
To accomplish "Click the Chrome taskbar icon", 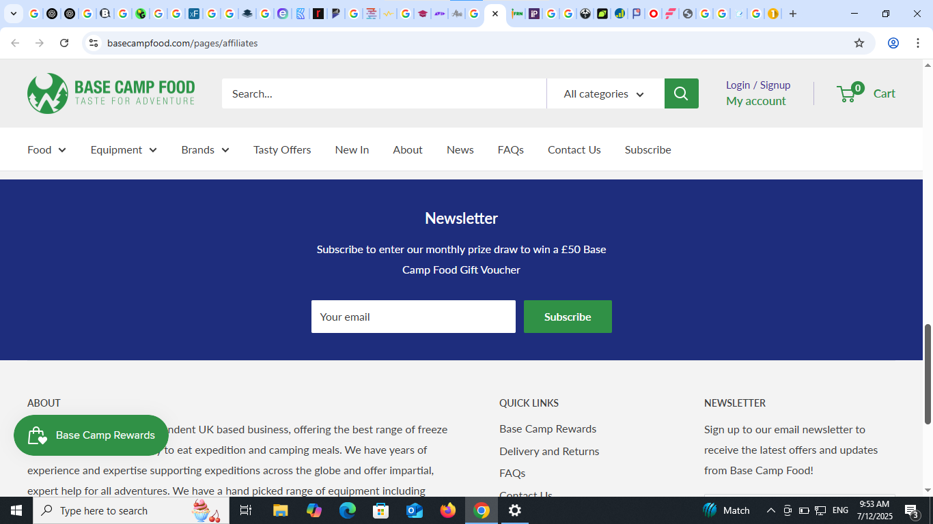I will pyautogui.click(x=482, y=510).
